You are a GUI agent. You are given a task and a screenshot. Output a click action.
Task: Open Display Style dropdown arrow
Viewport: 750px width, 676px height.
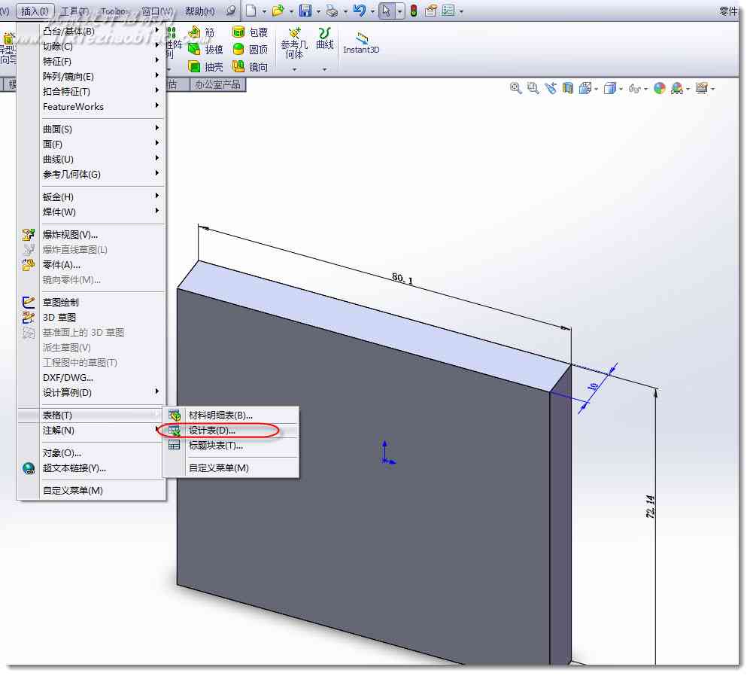coord(621,89)
